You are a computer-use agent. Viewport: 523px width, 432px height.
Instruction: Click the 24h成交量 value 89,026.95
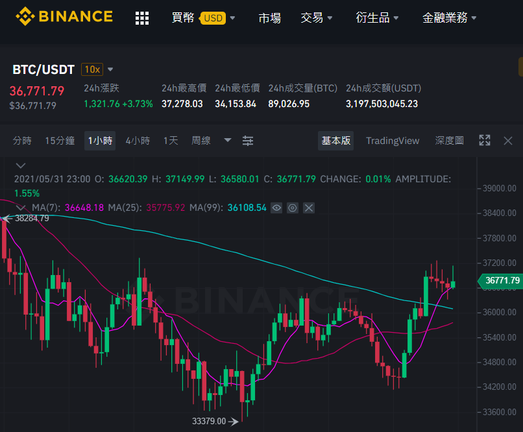[289, 104]
